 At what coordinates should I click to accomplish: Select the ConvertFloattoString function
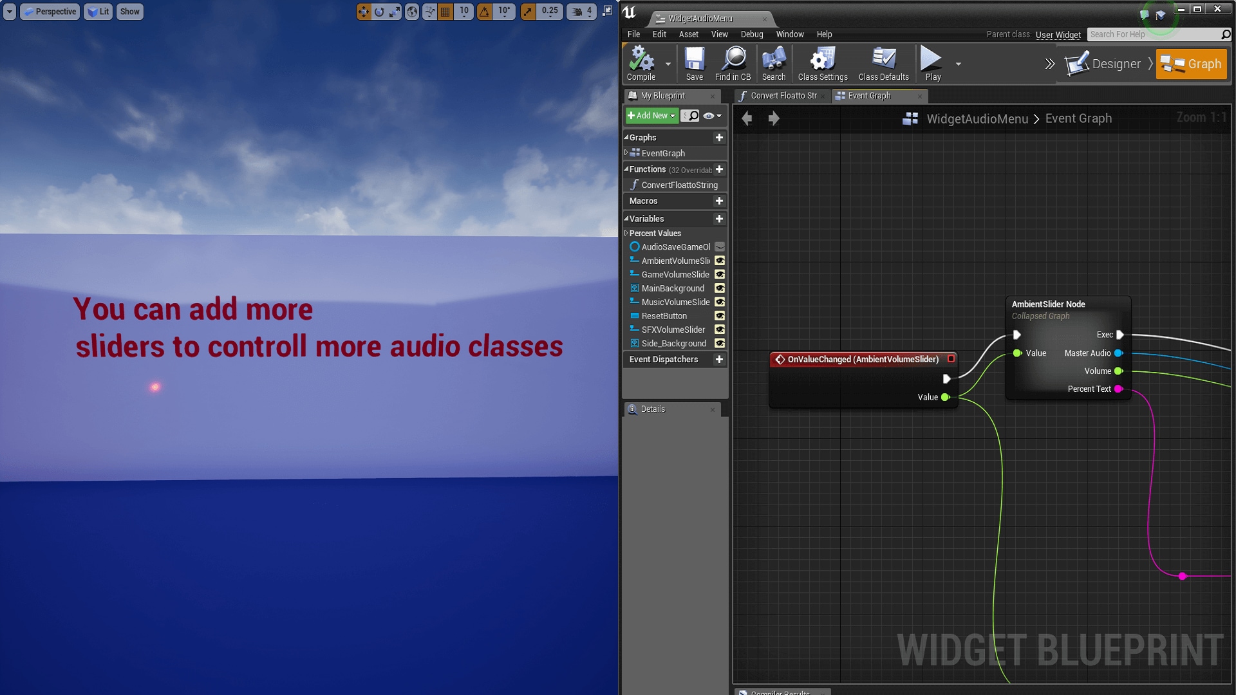678,185
